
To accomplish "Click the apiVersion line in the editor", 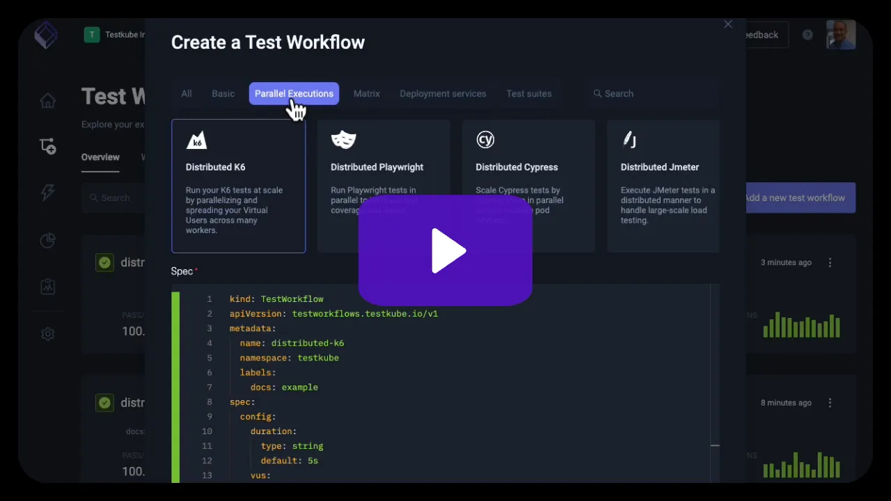I will pos(333,314).
